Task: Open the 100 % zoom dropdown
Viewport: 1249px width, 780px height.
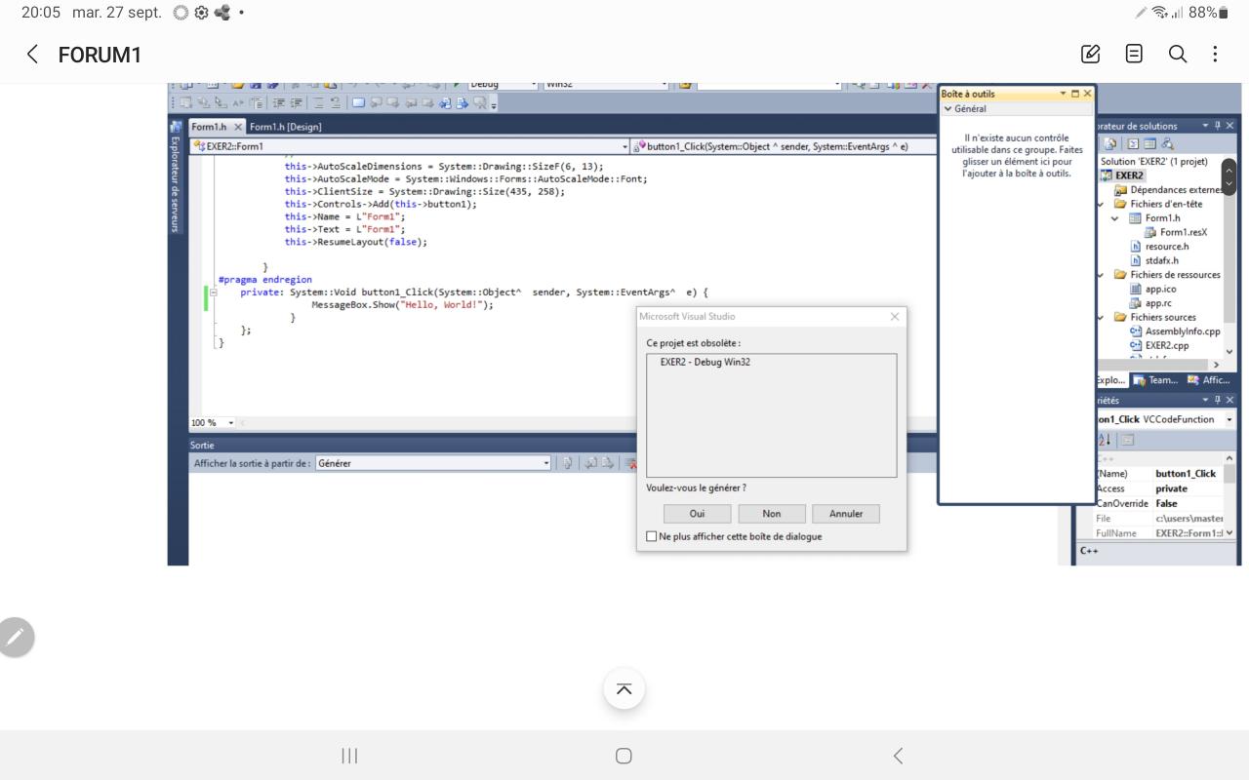Action: (231, 423)
